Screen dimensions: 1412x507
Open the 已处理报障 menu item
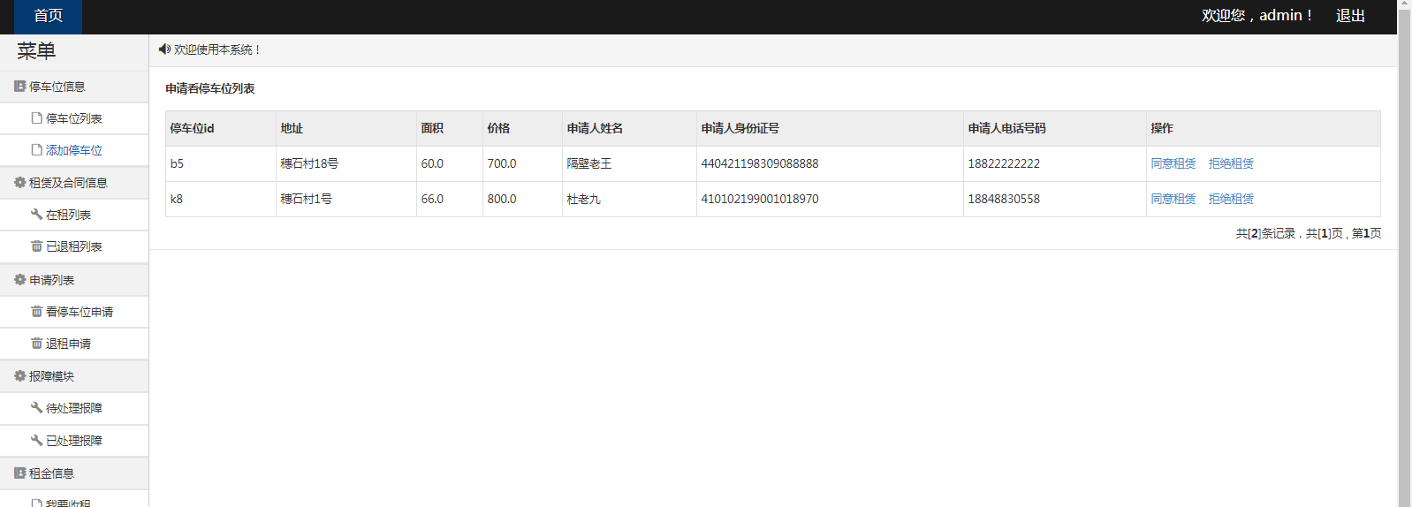74,441
